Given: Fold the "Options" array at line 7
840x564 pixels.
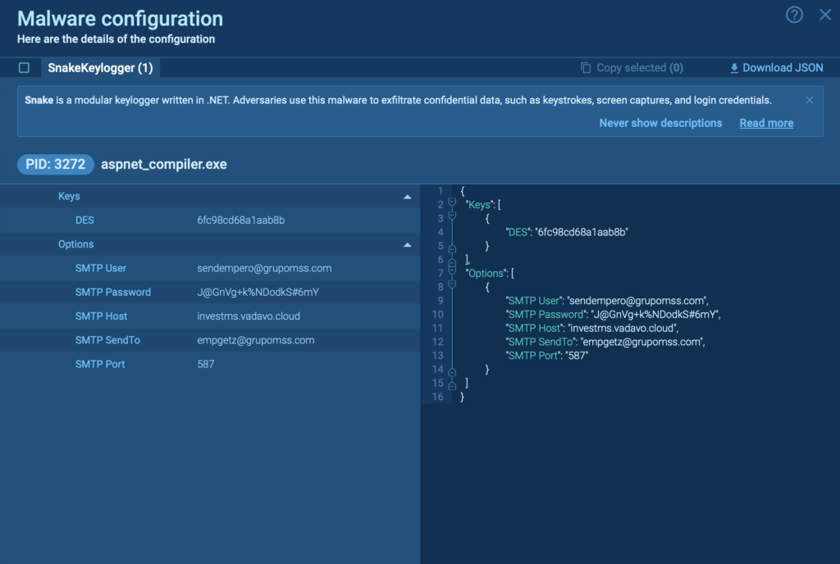Looking at the screenshot, I should [451, 273].
